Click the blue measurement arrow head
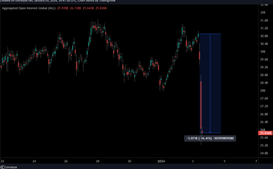Viewport: 273px width, 169px height. (210, 132)
